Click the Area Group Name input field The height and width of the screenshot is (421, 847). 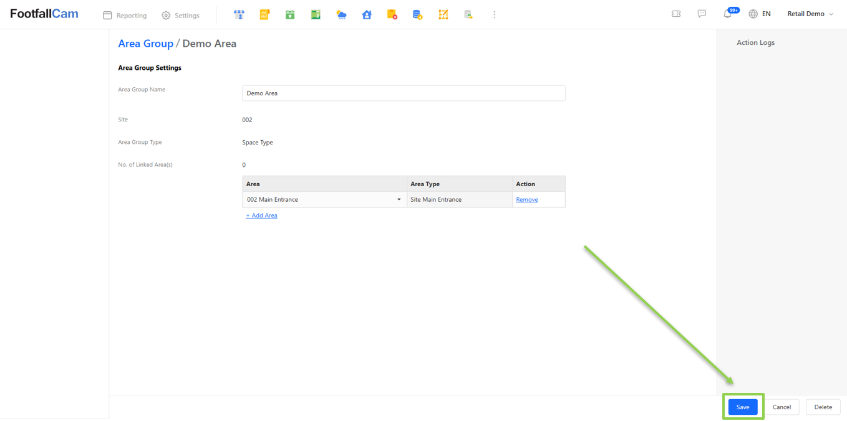point(404,93)
